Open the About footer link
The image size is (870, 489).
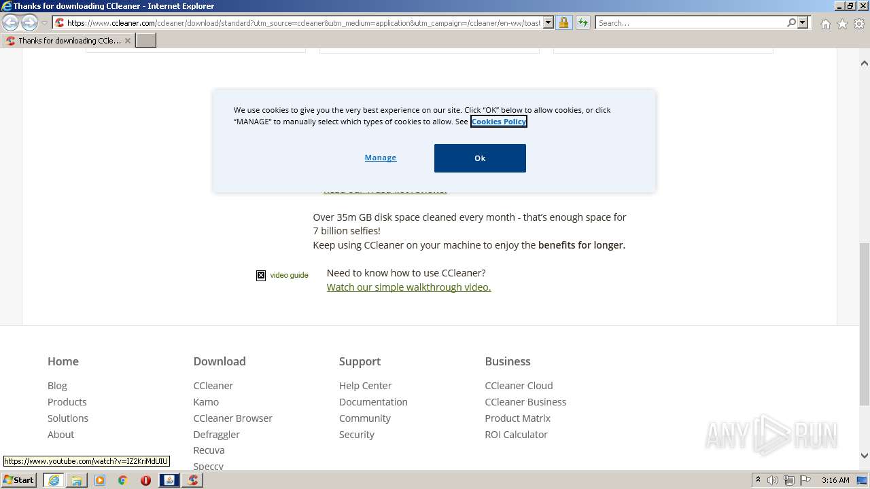coord(60,435)
